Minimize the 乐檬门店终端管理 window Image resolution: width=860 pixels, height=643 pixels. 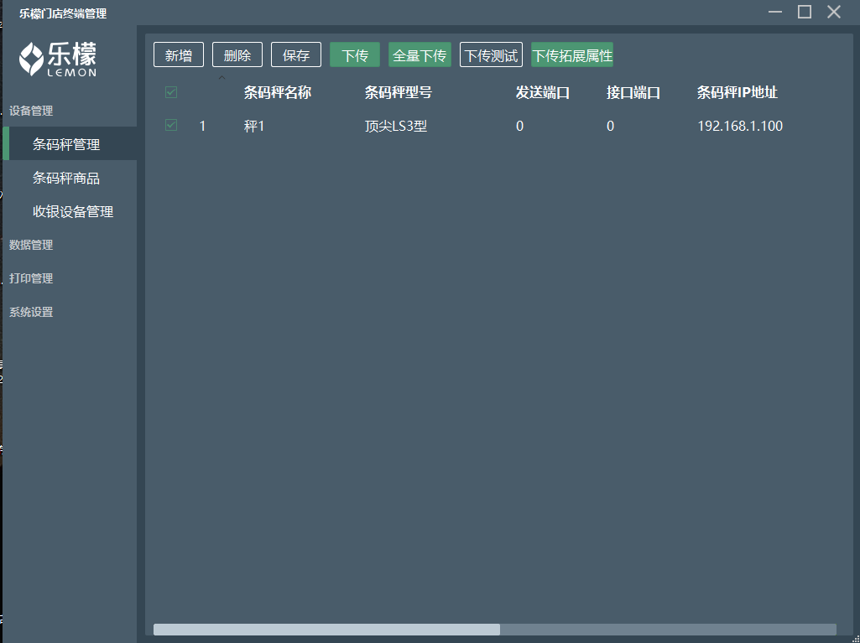click(x=775, y=12)
